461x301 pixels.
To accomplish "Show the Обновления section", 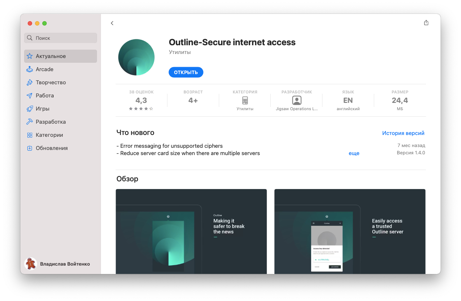I will (x=61, y=148).
